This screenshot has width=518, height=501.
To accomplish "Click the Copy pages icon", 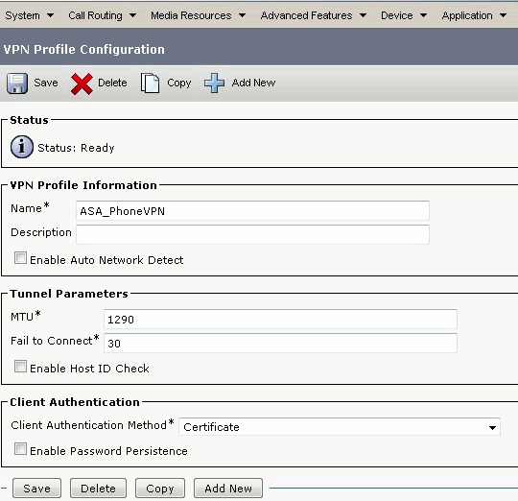I will tap(150, 83).
